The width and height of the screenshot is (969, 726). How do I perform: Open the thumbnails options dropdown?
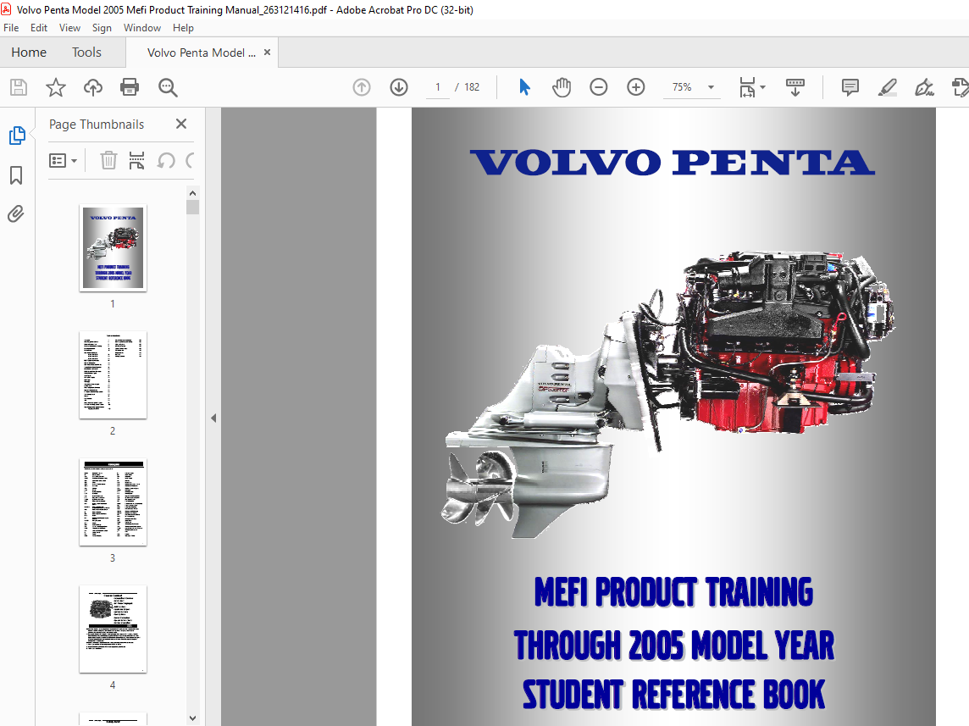click(63, 161)
